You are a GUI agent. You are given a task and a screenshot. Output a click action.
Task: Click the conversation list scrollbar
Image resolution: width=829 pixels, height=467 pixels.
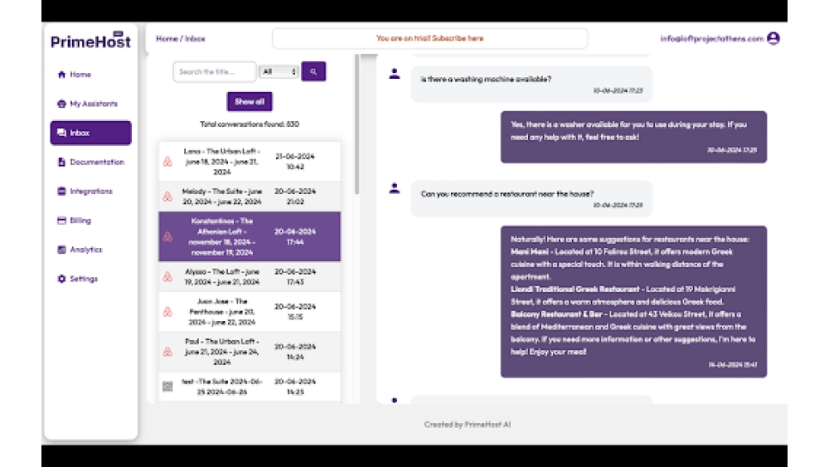[356, 124]
